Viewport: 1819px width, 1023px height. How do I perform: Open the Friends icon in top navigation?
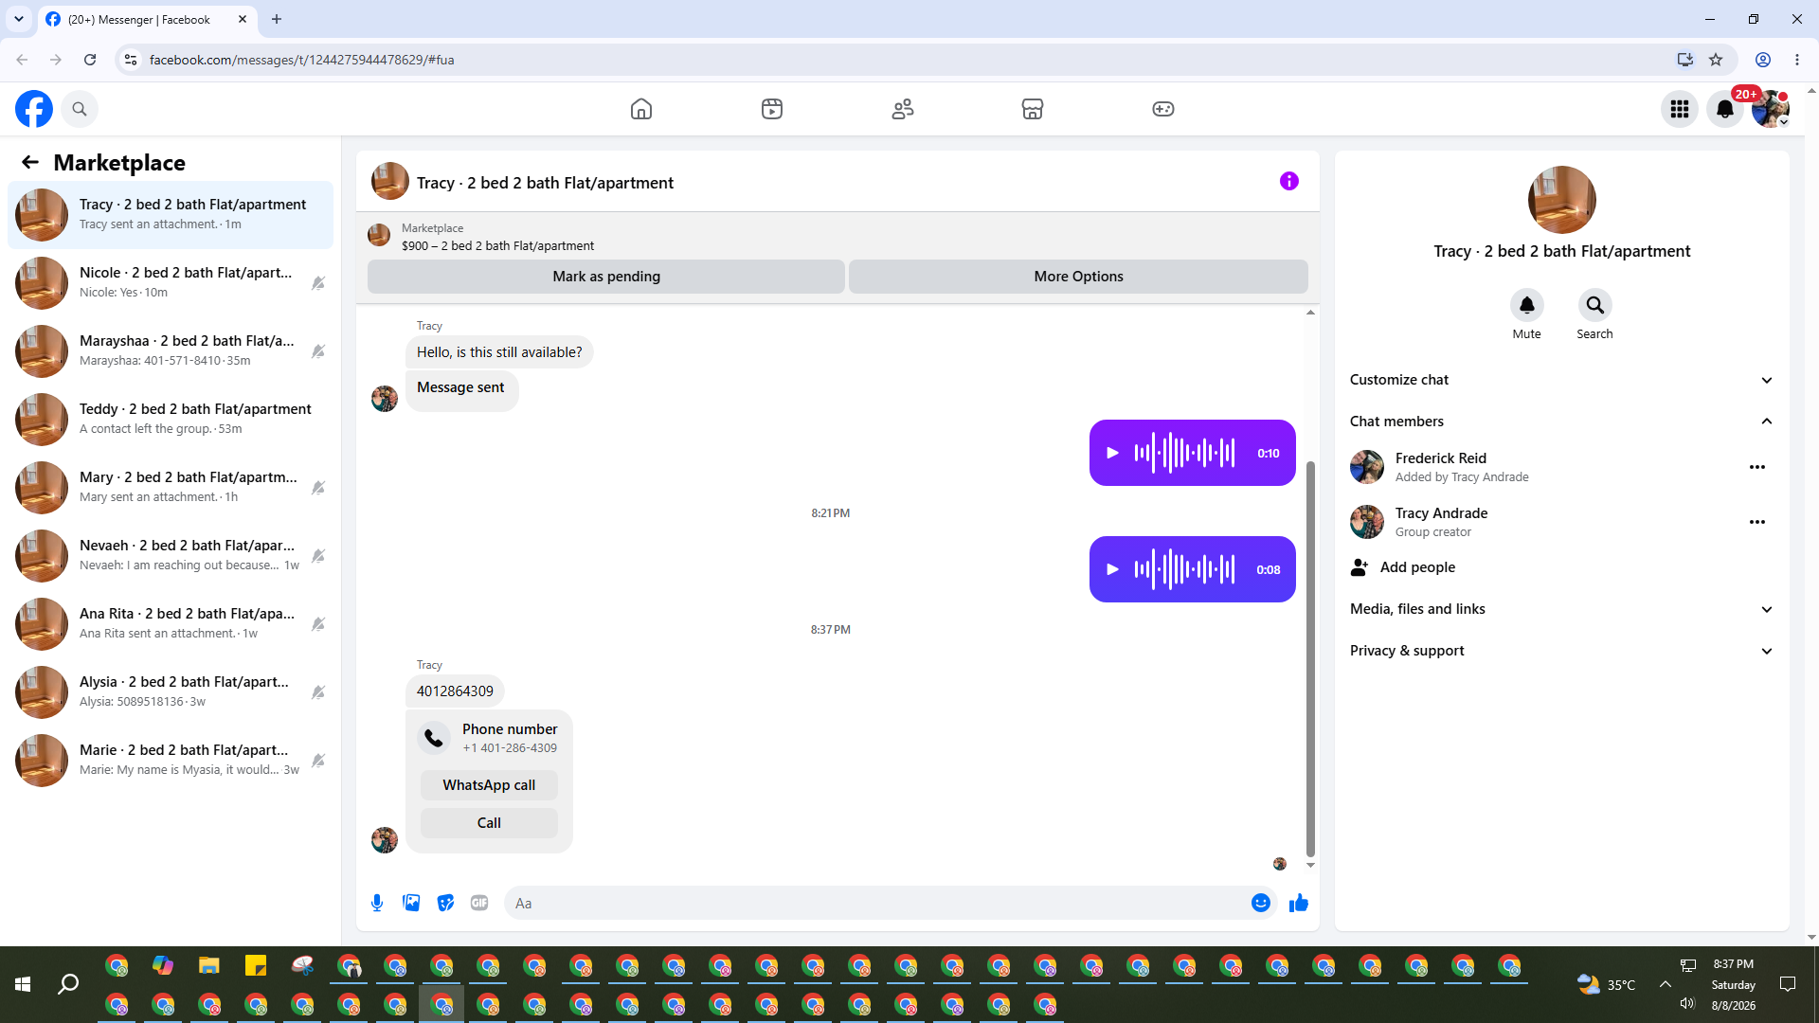tap(903, 109)
